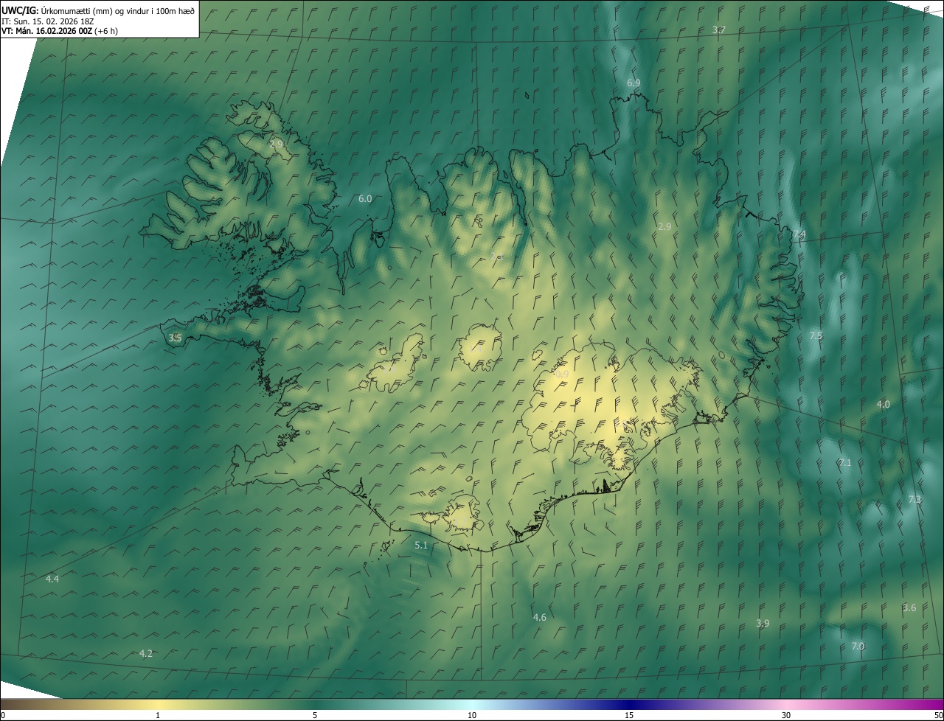Select the 4.4 value label on the map
Viewport: 944px width, 721px height.
(52, 579)
